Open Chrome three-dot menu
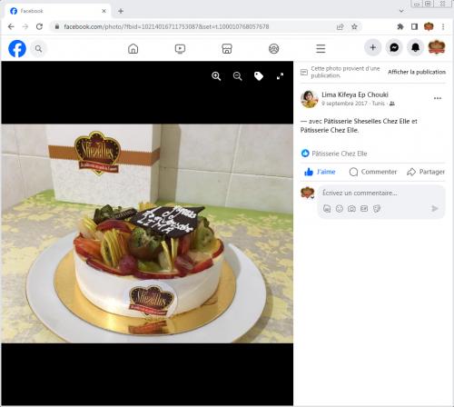This screenshot has height=407, width=454. pos(443,26)
